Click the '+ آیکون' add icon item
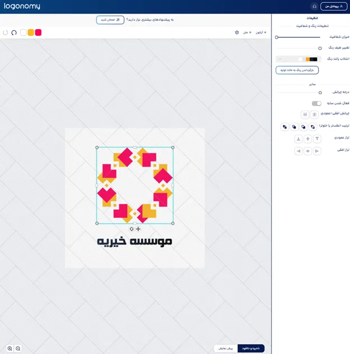Viewport: 350px width, 354px height. tap(261, 33)
